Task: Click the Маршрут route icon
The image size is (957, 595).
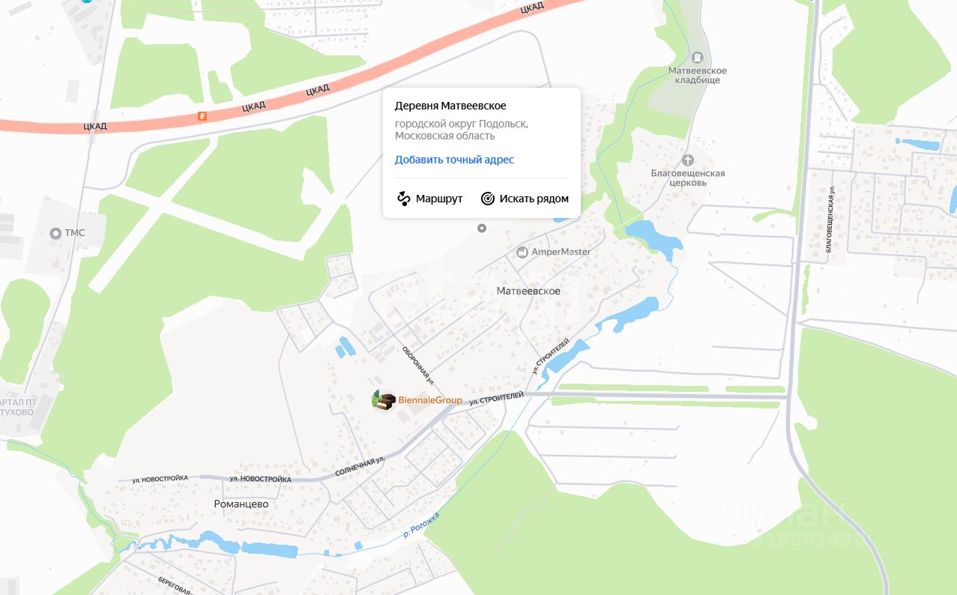Action: [404, 199]
